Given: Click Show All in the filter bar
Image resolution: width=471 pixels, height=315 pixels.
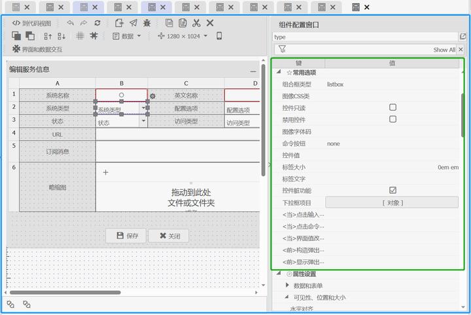Looking at the screenshot, I should [444, 50].
